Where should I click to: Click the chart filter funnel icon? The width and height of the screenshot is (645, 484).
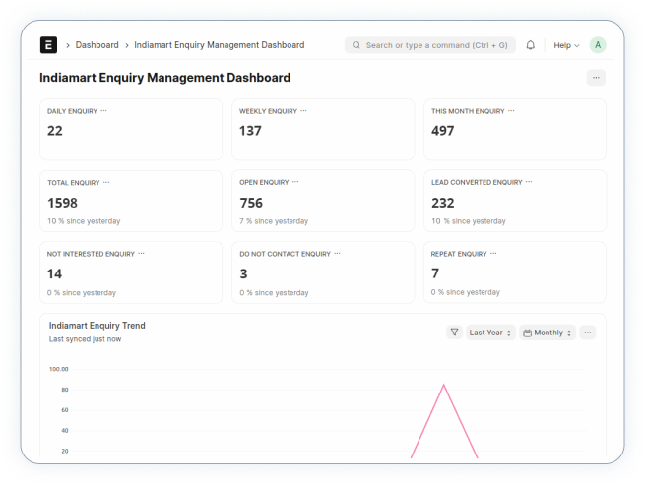(454, 333)
